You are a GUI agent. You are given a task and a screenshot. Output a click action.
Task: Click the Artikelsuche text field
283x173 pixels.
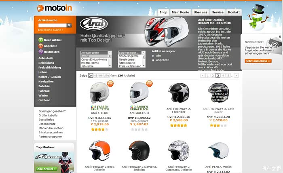[x=52, y=25]
